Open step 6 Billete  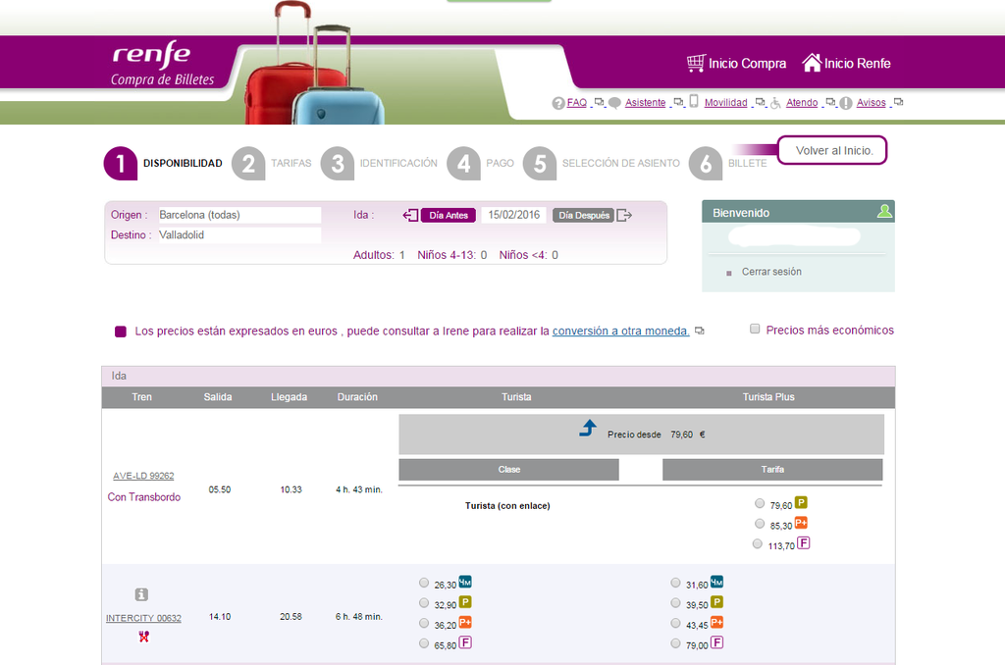[728, 164]
